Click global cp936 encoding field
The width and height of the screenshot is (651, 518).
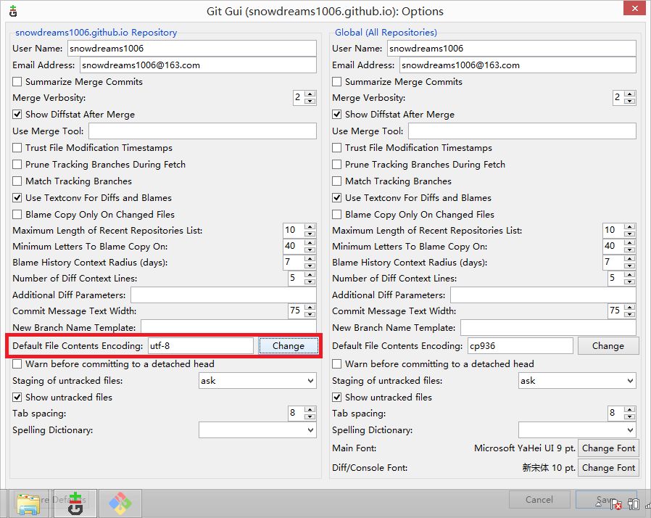pos(521,345)
